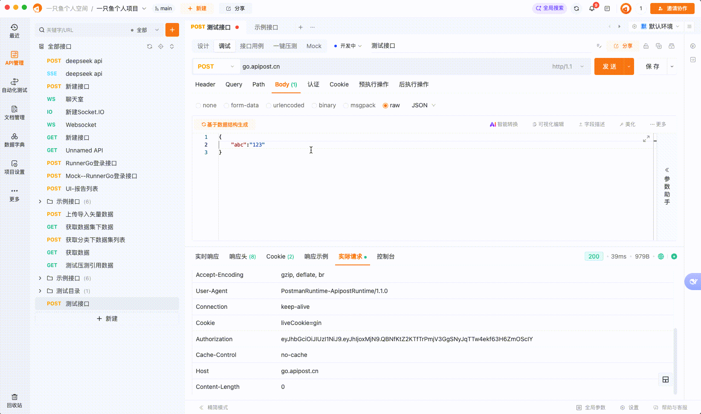The image size is (701, 414).
Task: Open the 回收站 recycle bin
Action: pos(14,400)
